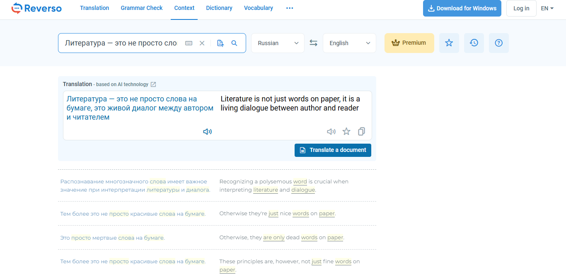This screenshot has width=566, height=279.
Task: Click the Translate a document button
Action: [333, 150]
